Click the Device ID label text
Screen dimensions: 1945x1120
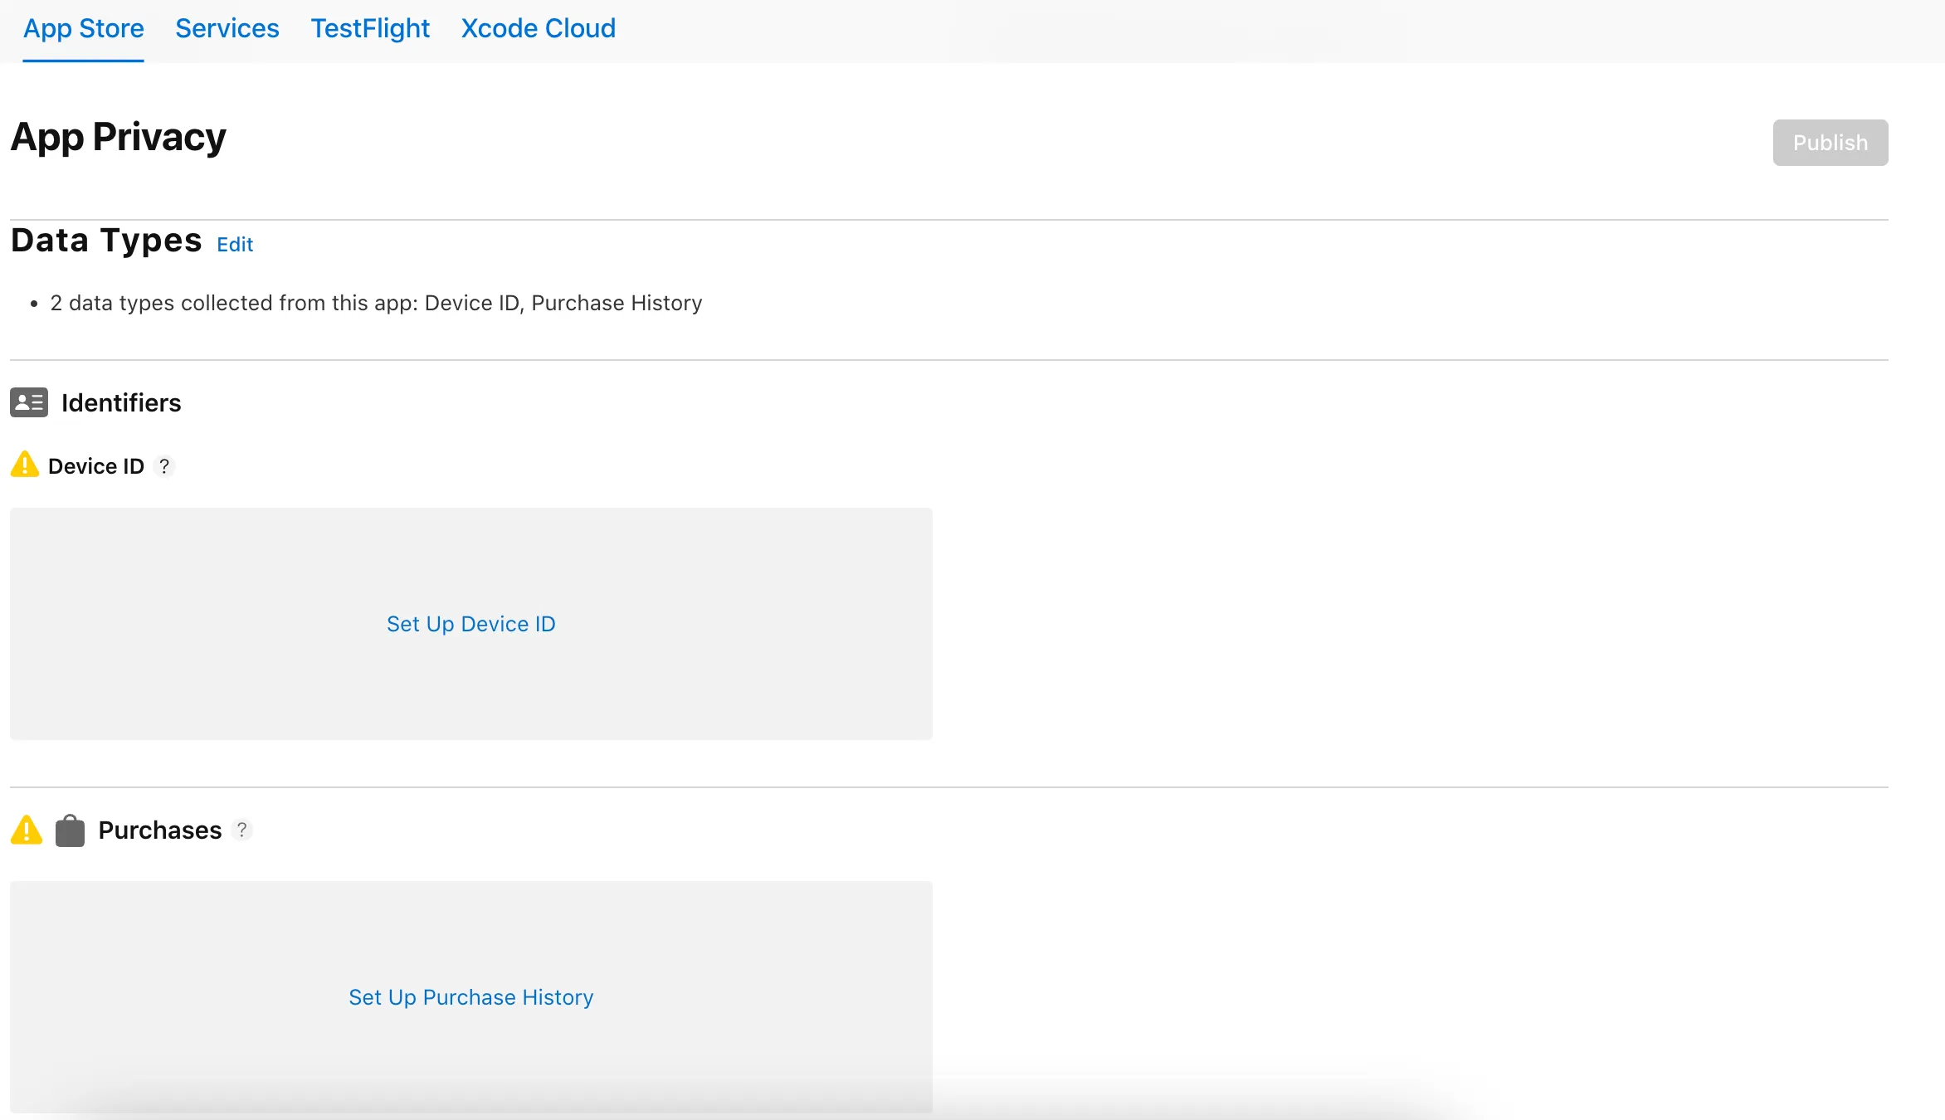96,466
